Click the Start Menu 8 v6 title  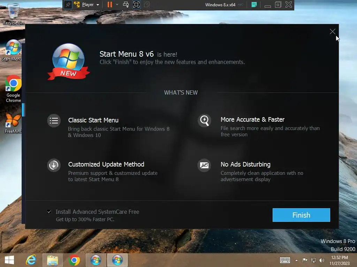click(127, 54)
